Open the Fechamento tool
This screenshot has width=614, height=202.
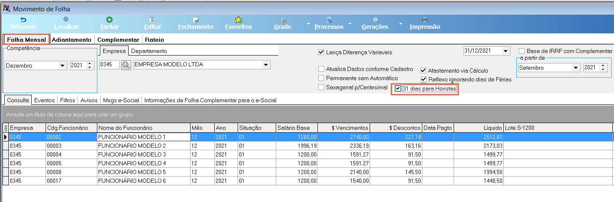195,20
